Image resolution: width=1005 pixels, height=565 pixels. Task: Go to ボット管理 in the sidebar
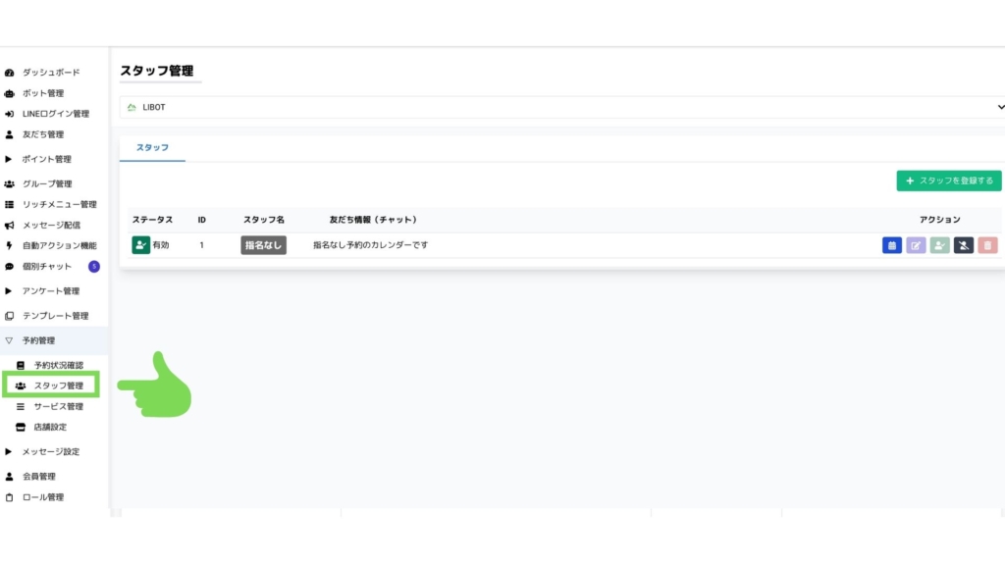click(x=42, y=93)
